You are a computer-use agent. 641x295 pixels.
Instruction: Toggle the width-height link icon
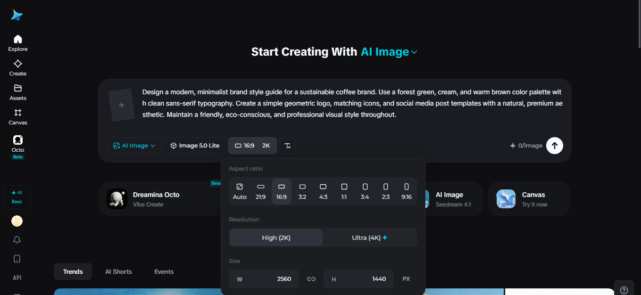[x=311, y=279]
